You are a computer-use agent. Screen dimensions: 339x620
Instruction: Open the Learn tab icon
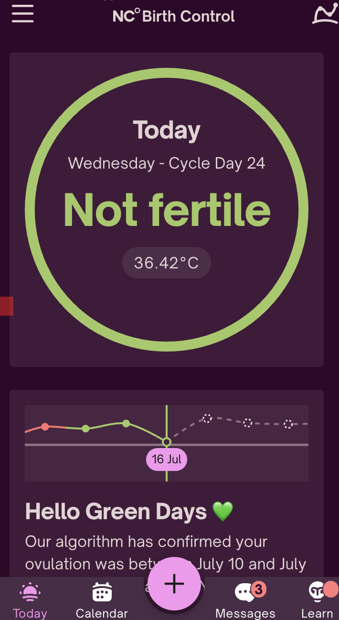pyautogui.click(x=317, y=591)
